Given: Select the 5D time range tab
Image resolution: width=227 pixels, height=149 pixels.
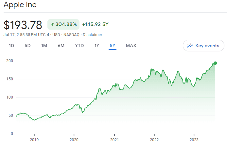Looking at the screenshot, I should tap(27, 46).
